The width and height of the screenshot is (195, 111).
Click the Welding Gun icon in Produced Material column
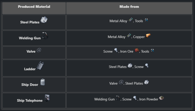pos(45,36)
